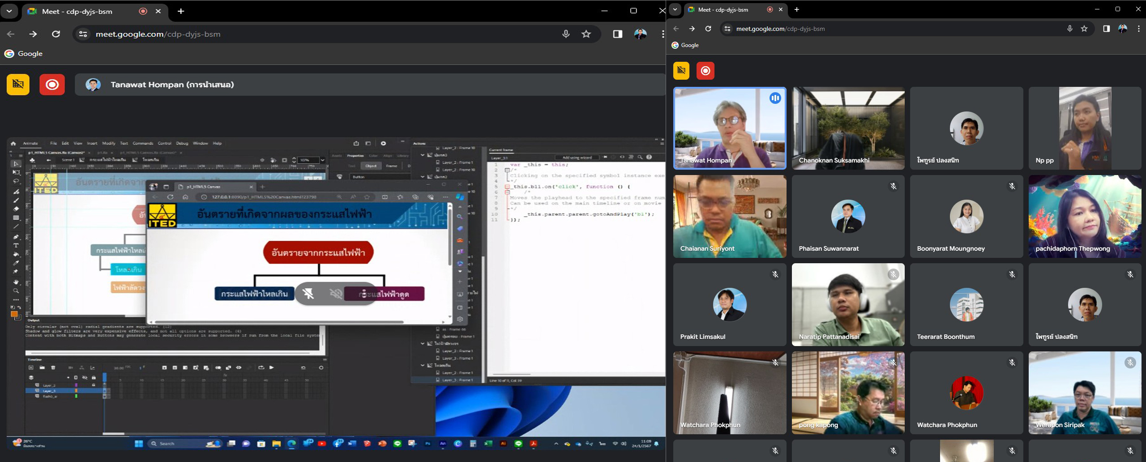Refresh the embedded p1_HTML5 Canvas browser
1146x462 pixels.
170,197
